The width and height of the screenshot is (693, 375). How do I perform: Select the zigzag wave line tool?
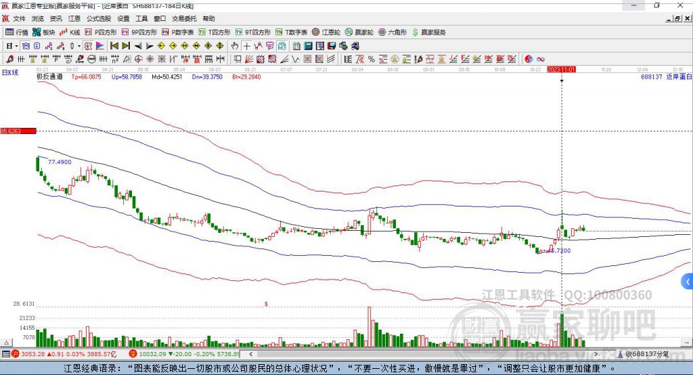click(x=296, y=60)
